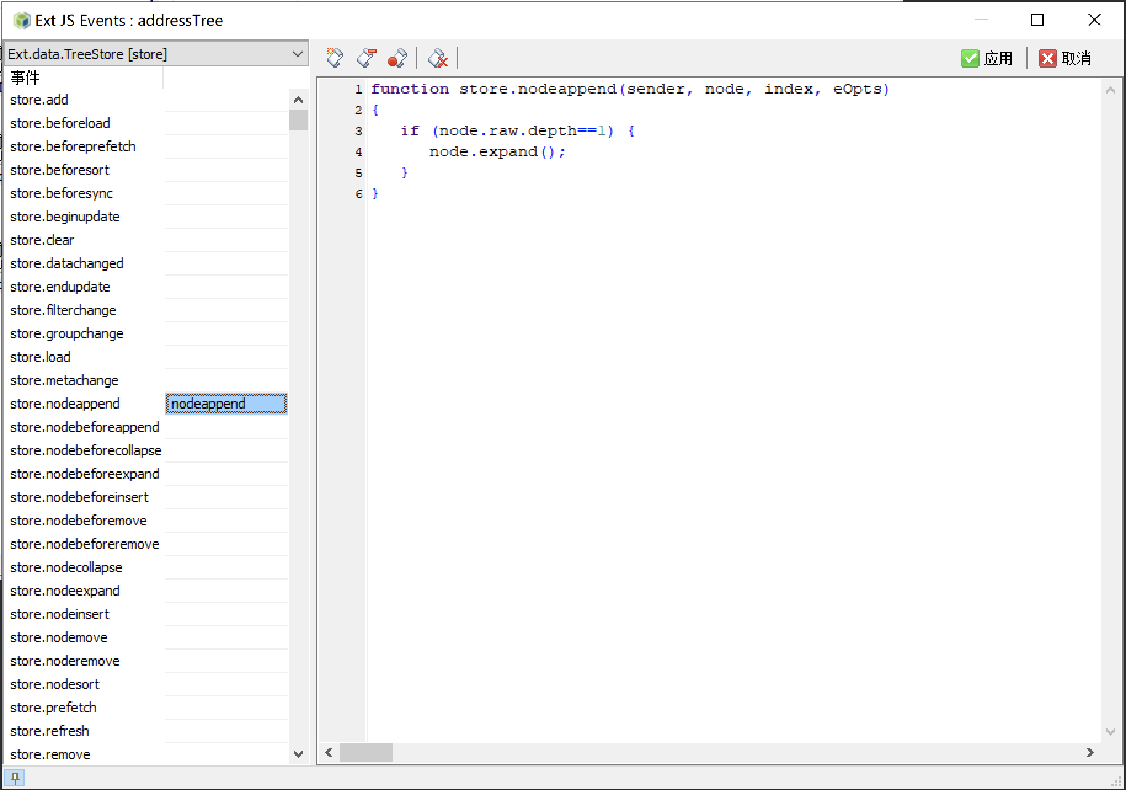Select the store.filterchange event
Viewport: 1126px width, 790px height.
[63, 310]
